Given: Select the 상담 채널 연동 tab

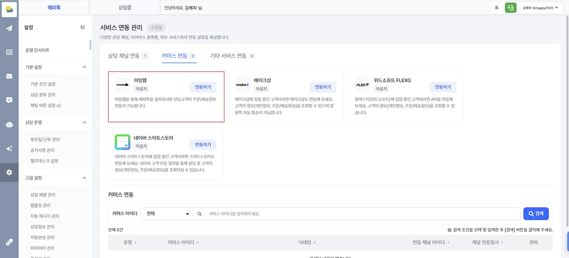Looking at the screenshot, I should tap(128, 56).
